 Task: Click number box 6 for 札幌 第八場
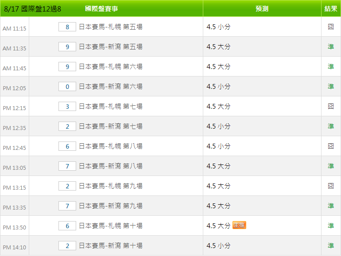[67, 146]
